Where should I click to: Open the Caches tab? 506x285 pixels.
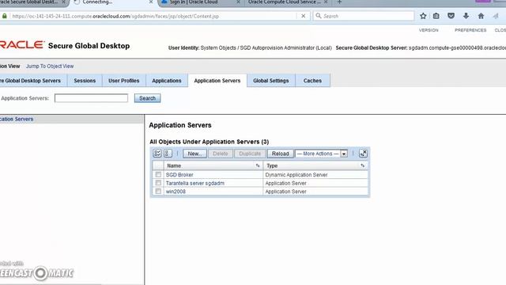312,81
